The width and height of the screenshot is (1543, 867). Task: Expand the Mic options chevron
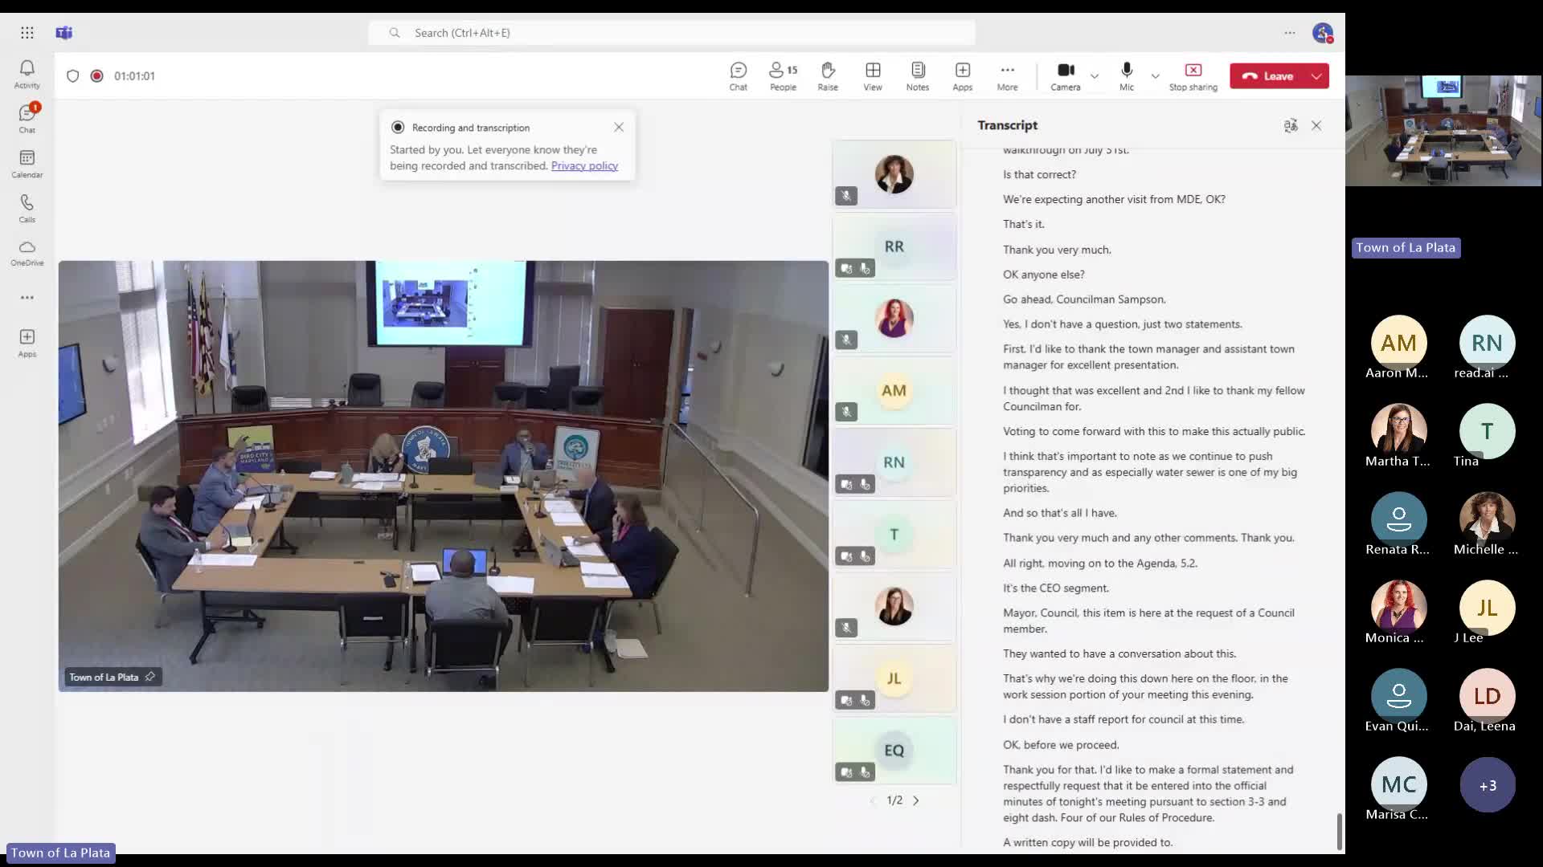coord(1155,77)
